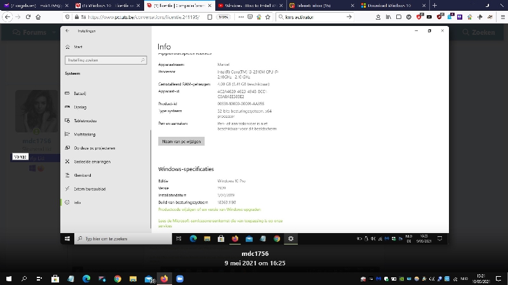The width and height of the screenshot is (508, 285).
Task: Select Tabletmodus in the sidebar
Action: [x=84, y=121]
